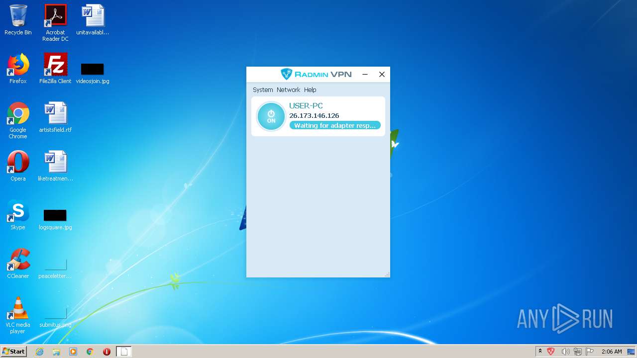Close the Radmin VPN window
Viewport: 637px width, 358px height.
[382, 74]
